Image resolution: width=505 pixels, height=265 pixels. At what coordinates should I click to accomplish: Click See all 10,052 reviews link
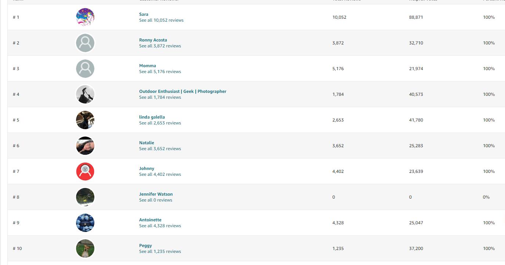(x=161, y=20)
